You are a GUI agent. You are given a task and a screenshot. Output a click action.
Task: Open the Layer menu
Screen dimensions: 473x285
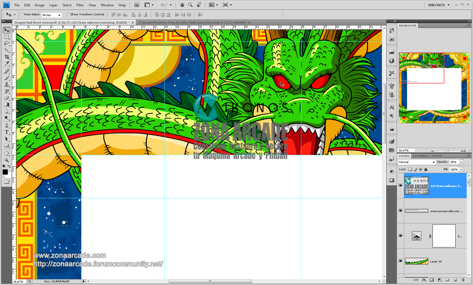click(x=53, y=5)
